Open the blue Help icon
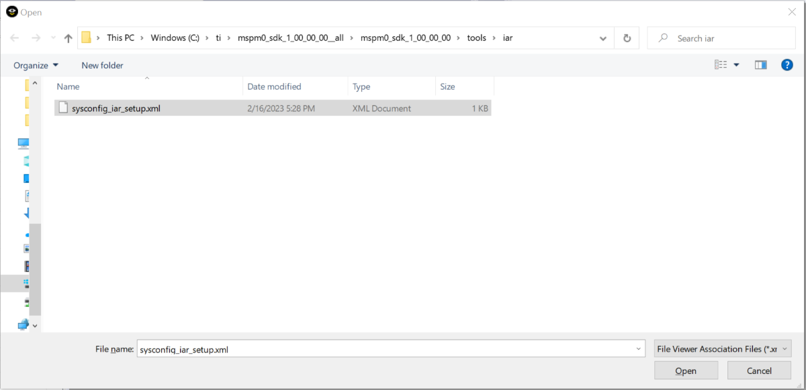 [787, 65]
